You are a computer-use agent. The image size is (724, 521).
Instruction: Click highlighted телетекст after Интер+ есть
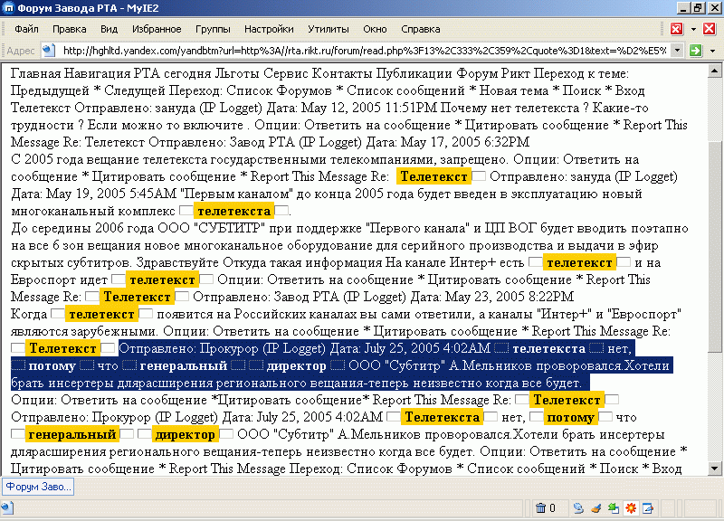579,262
